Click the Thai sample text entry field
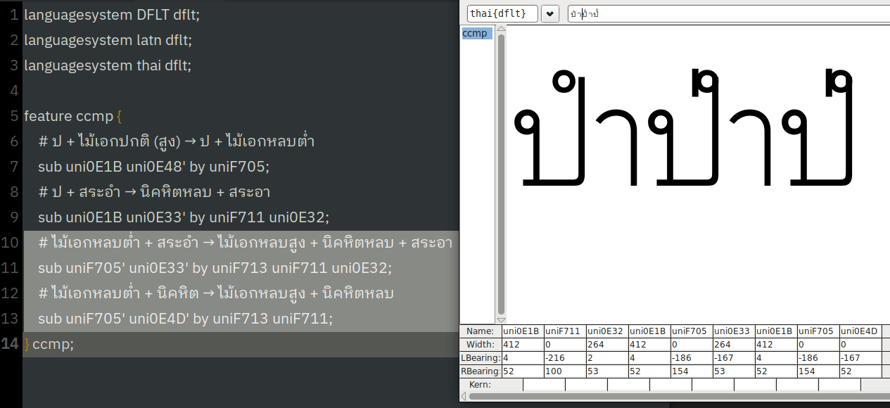The height and width of the screenshot is (408, 890). pos(729,14)
